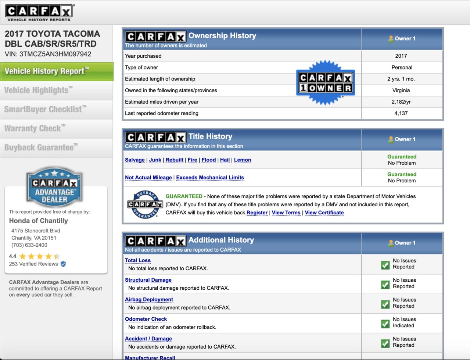Open the Not Actual Mileage link

[x=148, y=178]
